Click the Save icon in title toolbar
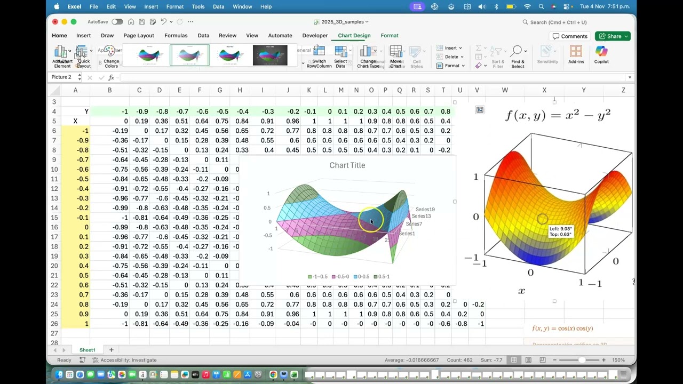683x384 pixels. [142, 22]
